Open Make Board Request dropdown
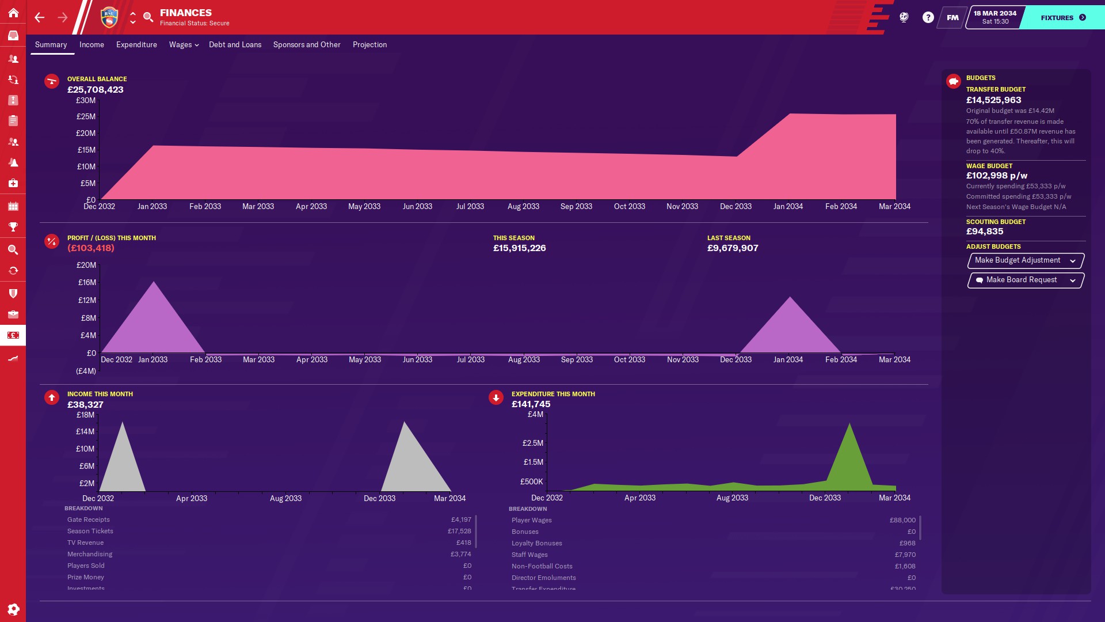 tap(1026, 280)
